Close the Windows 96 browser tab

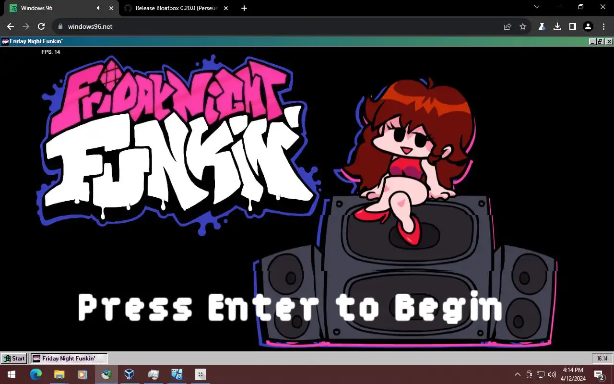[111, 8]
